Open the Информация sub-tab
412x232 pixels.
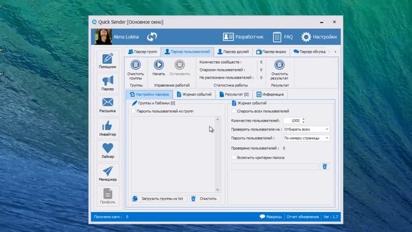coord(270,95)
